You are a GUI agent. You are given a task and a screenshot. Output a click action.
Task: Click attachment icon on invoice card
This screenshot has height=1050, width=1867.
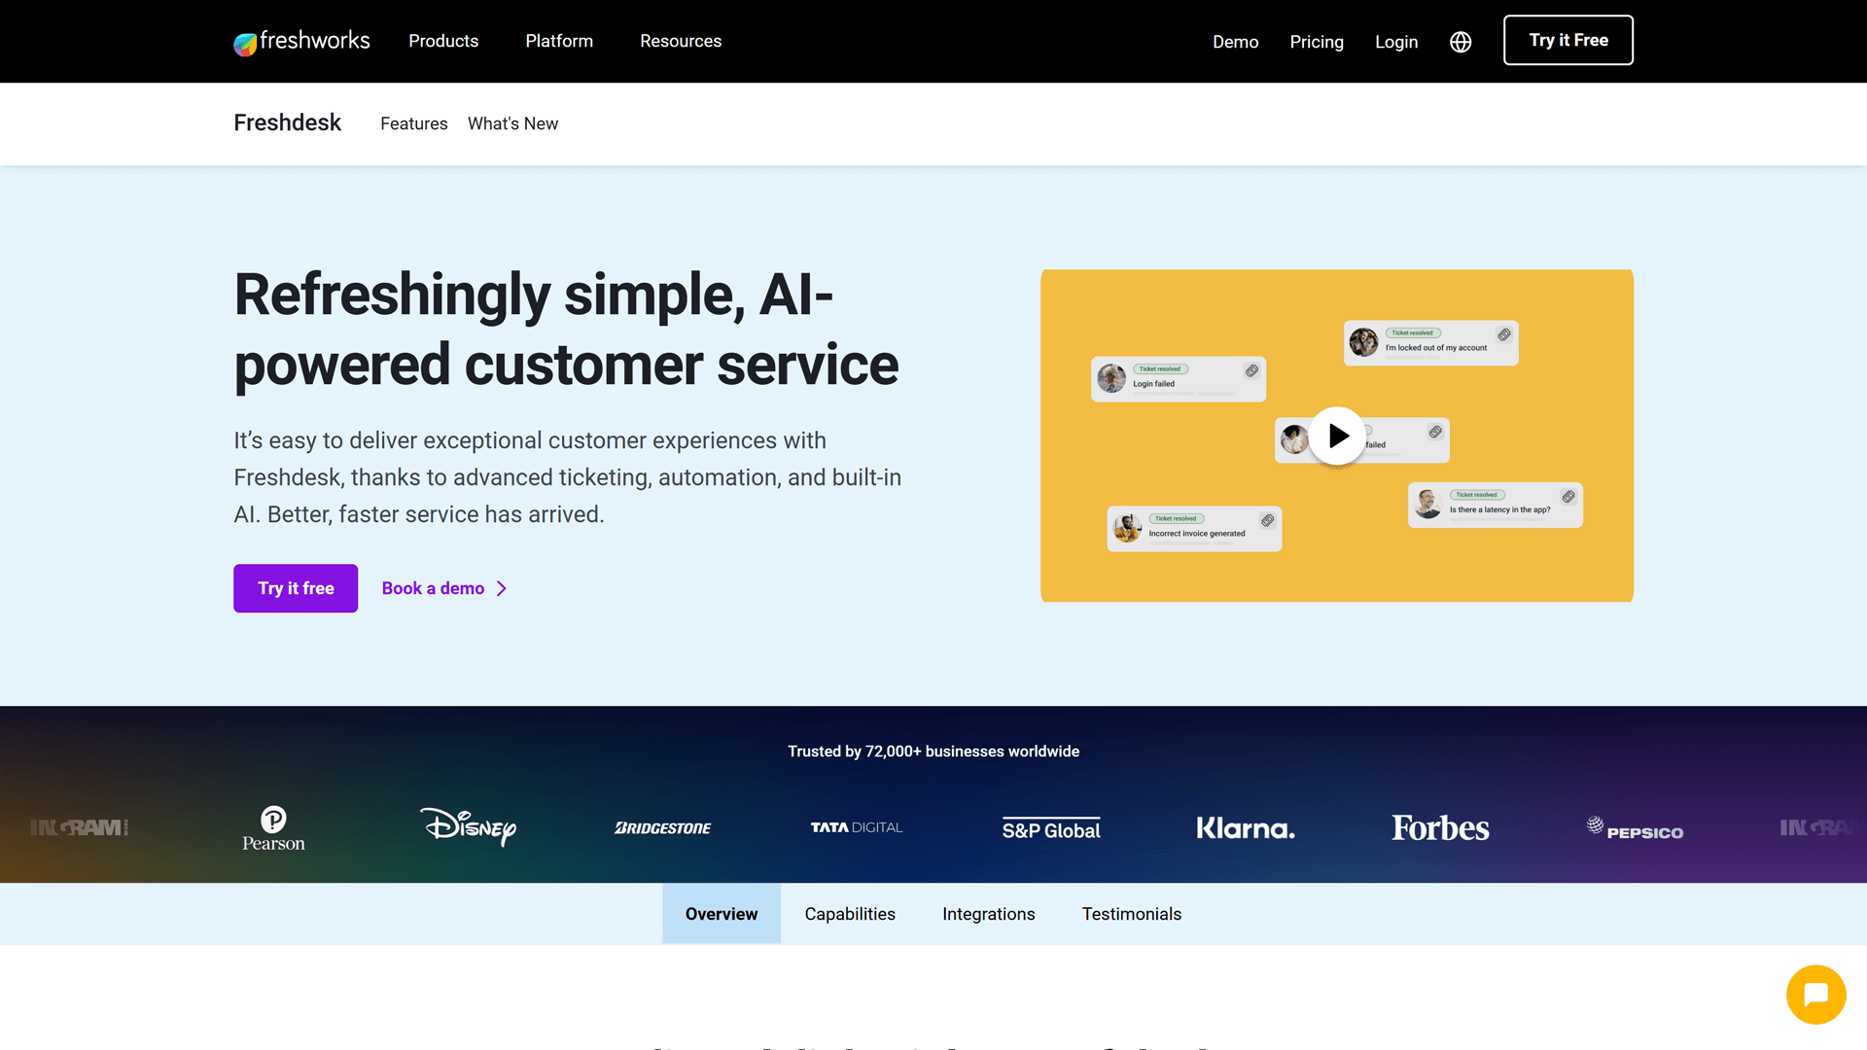(x=1267, y=520)
